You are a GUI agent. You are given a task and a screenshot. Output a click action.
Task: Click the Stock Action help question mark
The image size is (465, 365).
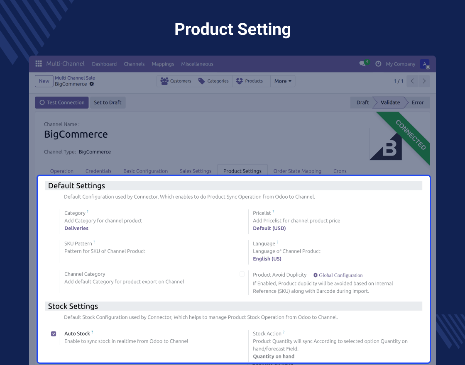[x=284, y=332]
